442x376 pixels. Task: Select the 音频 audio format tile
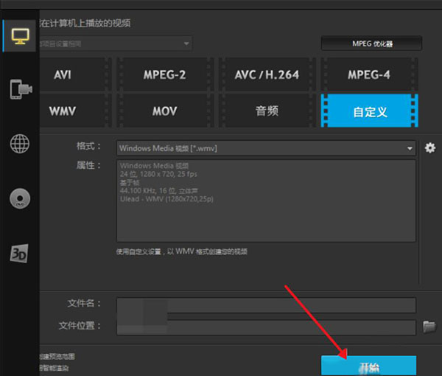tap(267, 111)
